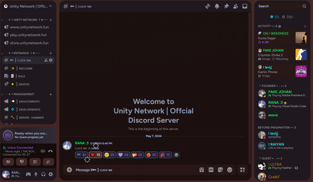Open www.unitynetwork.fun voice channel
This screenshot has height=182, width=313.
28,27
